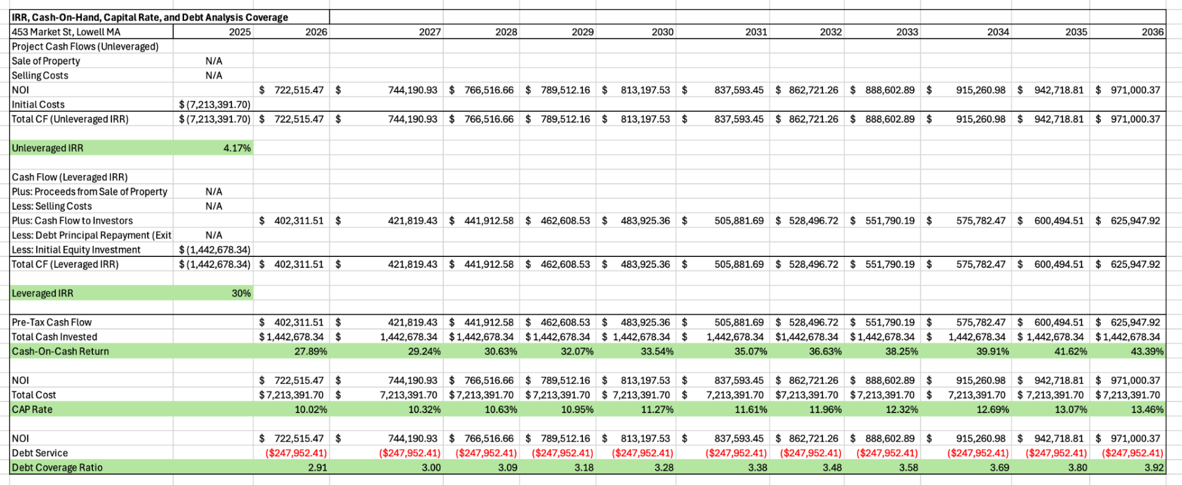Select the 'Sale of Property' label cell
This screenshot has height=485, width=1182.
(x=91, y=61)
